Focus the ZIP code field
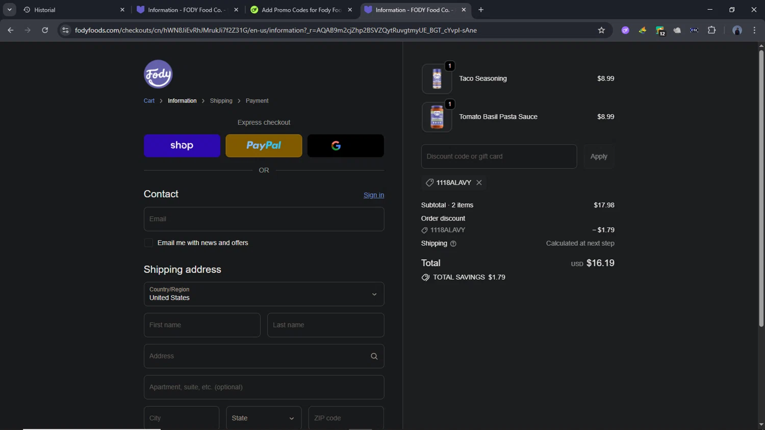Viewport: 765px width, 430px height. click(x=346, y=418)
